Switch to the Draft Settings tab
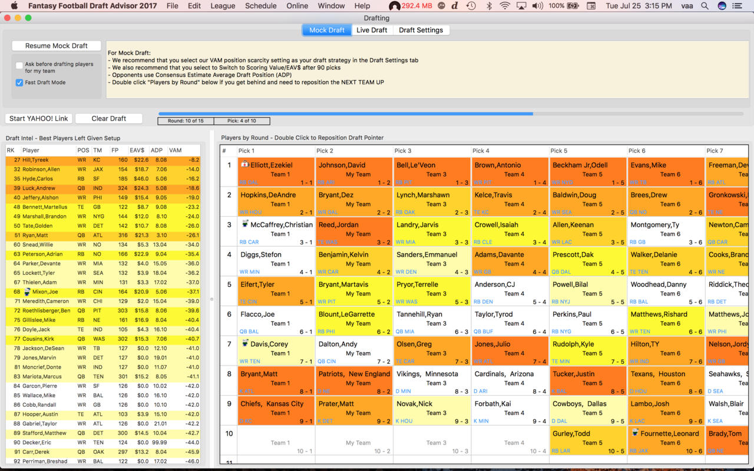The width and height of the screenshot is (754, 471). (x=421, y=30)
